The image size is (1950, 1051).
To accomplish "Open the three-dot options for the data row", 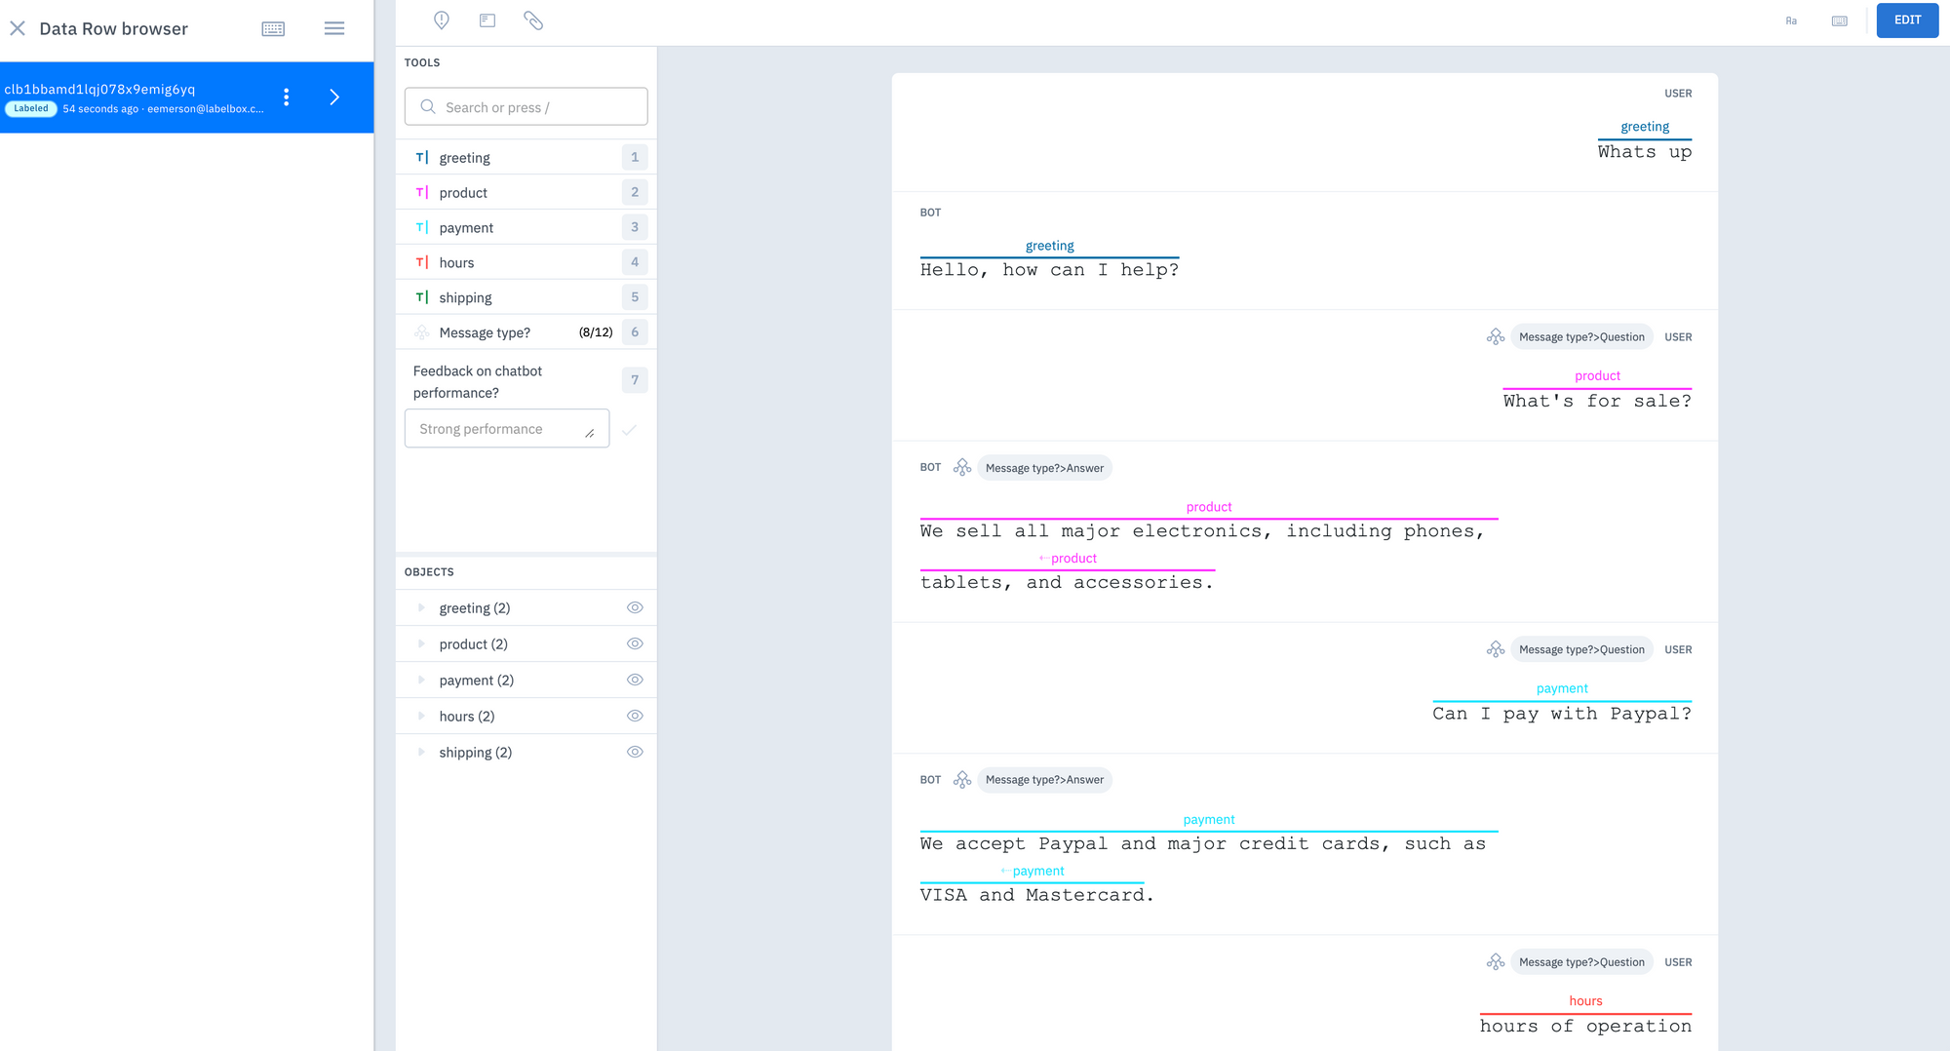I will click(286, 97).
